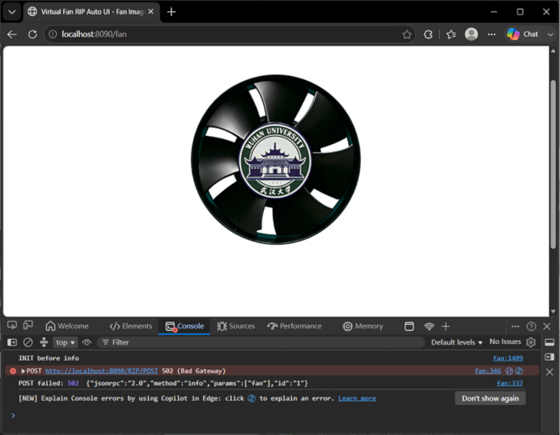The height and width of the screenshot is (435, 560).
Task: Click the page vertical scrollbar
Action: click(x=554, y=164)
